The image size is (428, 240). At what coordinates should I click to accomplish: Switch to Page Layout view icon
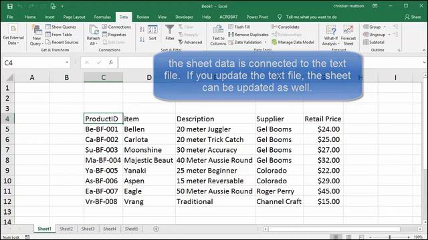(348, 237)
